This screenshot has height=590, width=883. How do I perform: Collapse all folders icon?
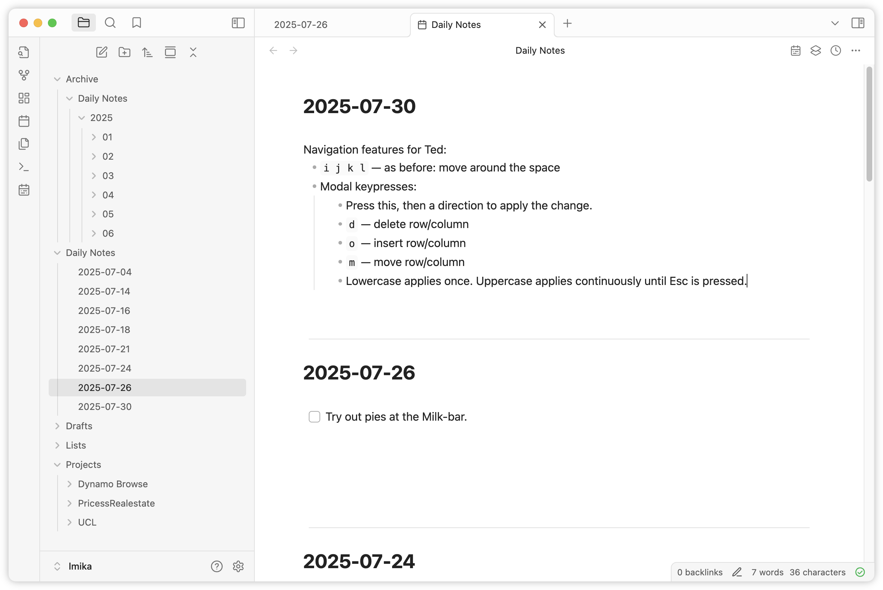pyautogui.click(x=193, y=52)
